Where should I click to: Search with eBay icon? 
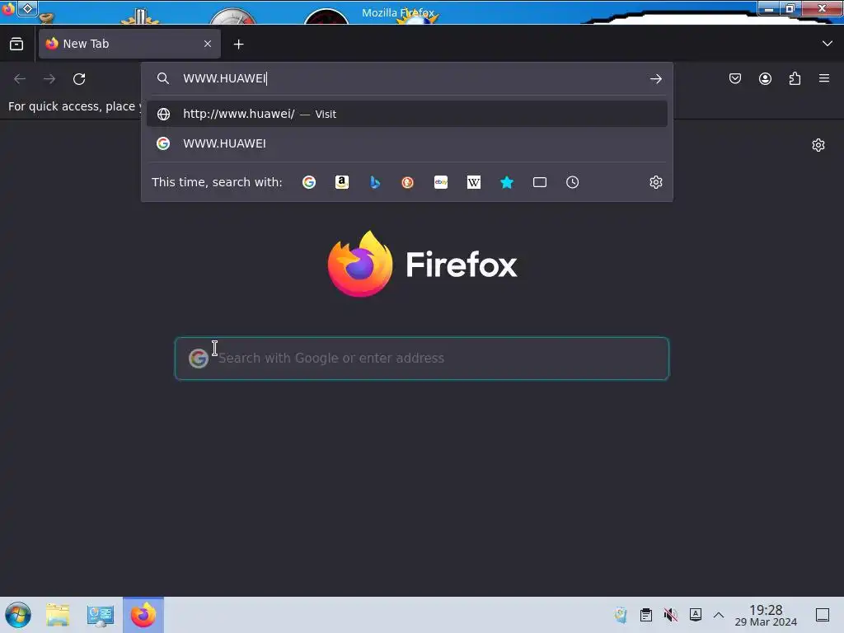[441, 182]
